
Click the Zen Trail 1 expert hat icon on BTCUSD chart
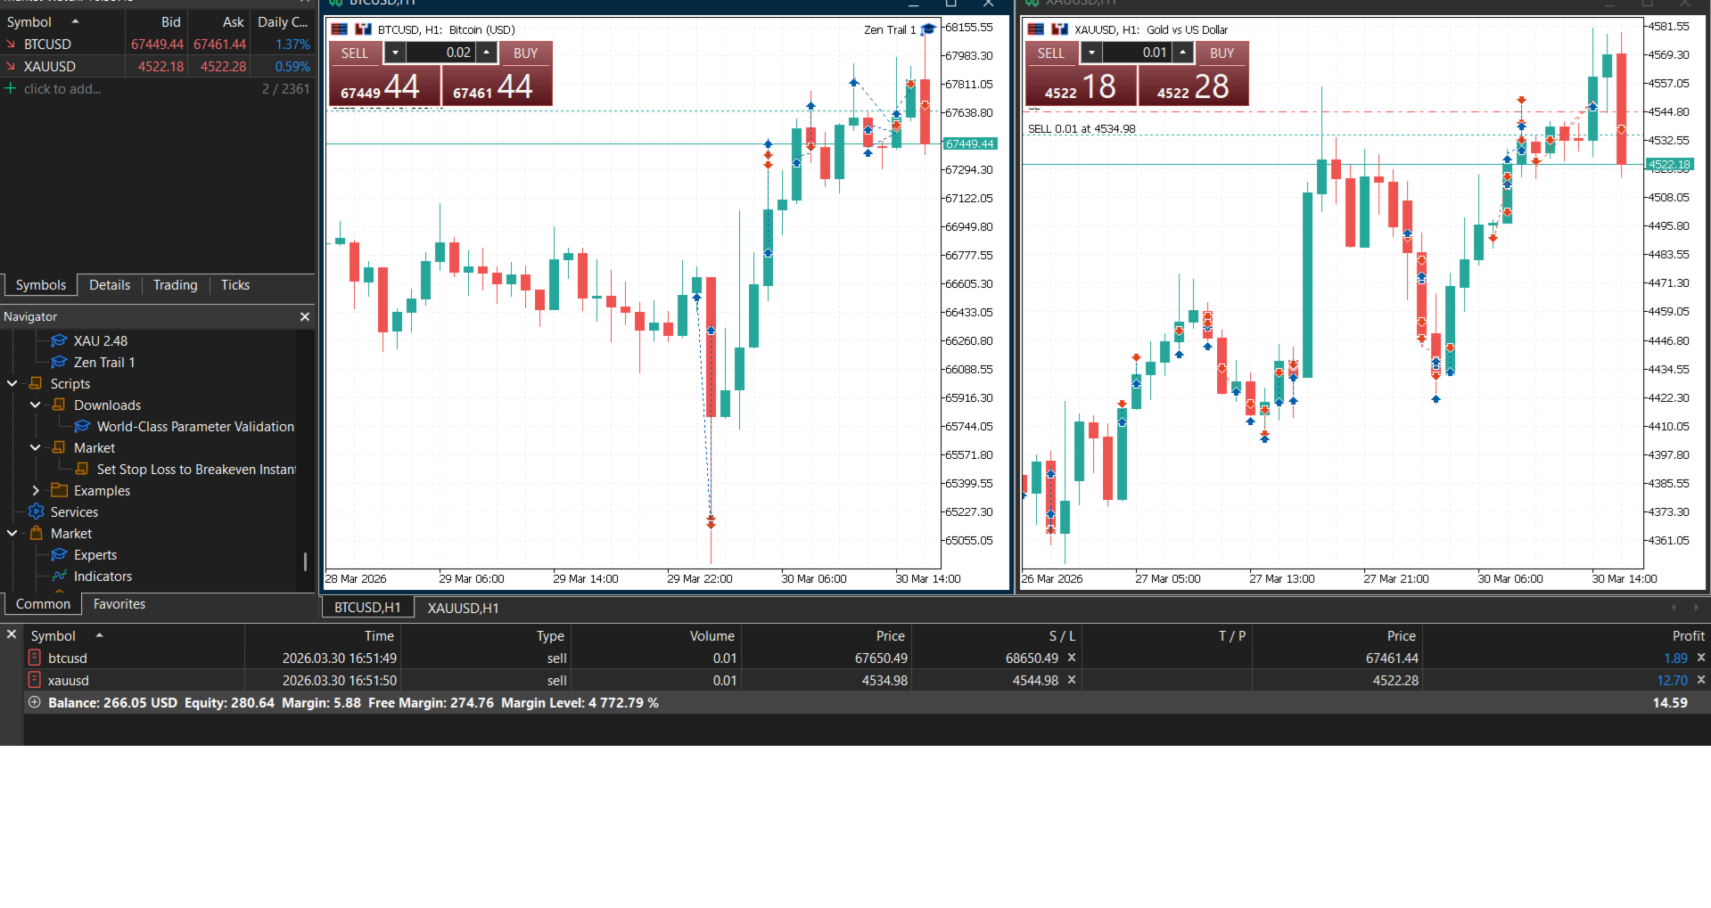coord(928,29)
